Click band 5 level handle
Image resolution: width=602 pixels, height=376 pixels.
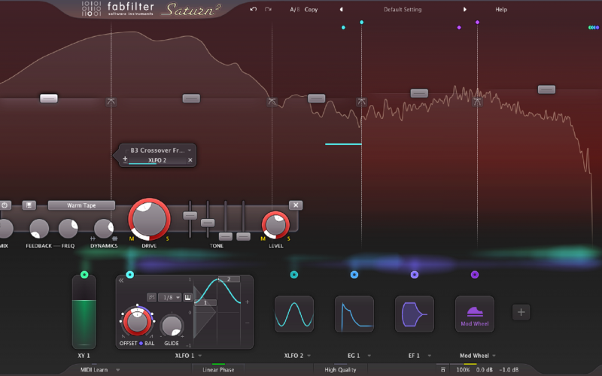[547, 89]
